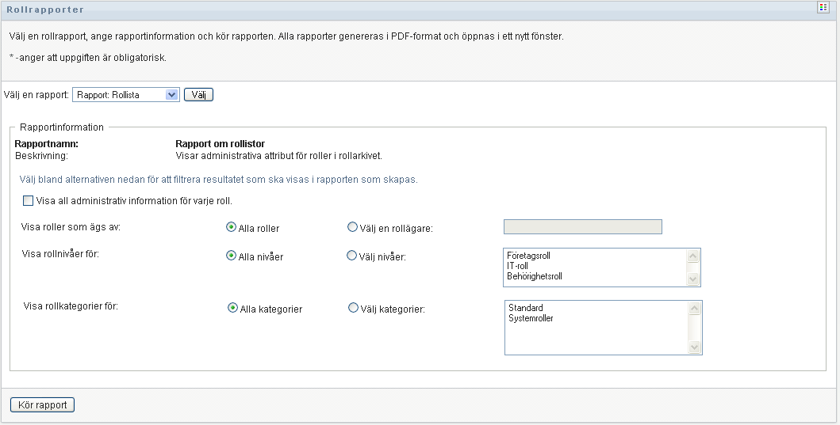Pick 'Behörighetsroll' from levels list
The height and width of the screenshot is (425, 840).
535,276
